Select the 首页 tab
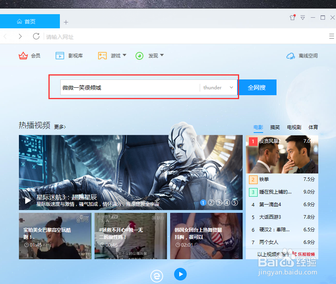 [x=30, y=21]
